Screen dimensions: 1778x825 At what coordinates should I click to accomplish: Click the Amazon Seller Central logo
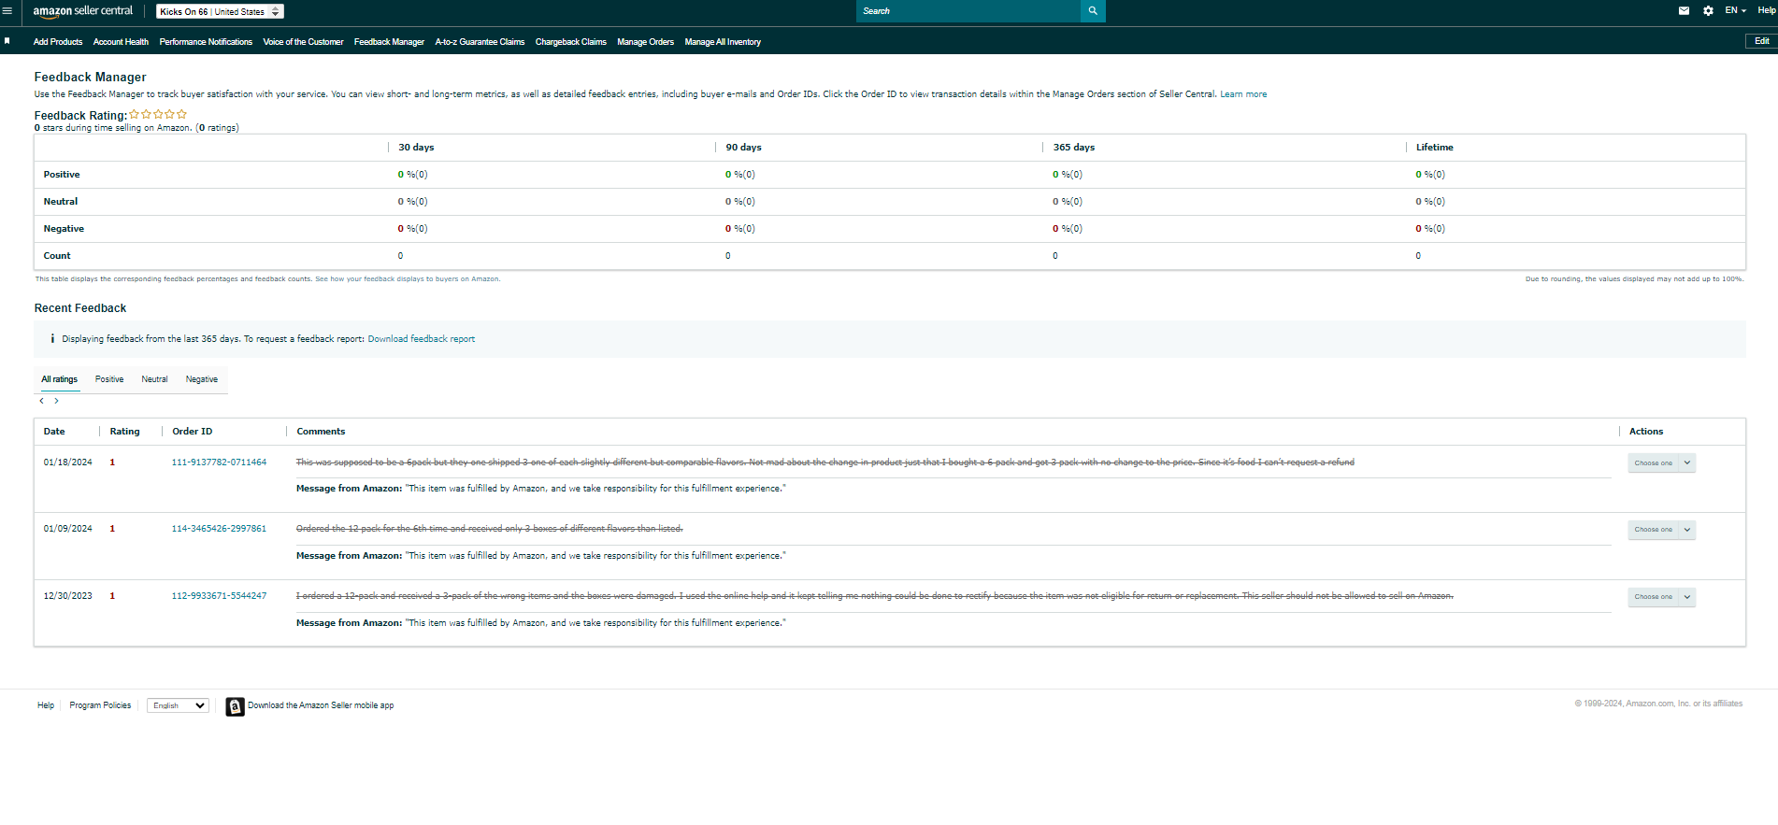pyautogui.click(x=82, y=11)
